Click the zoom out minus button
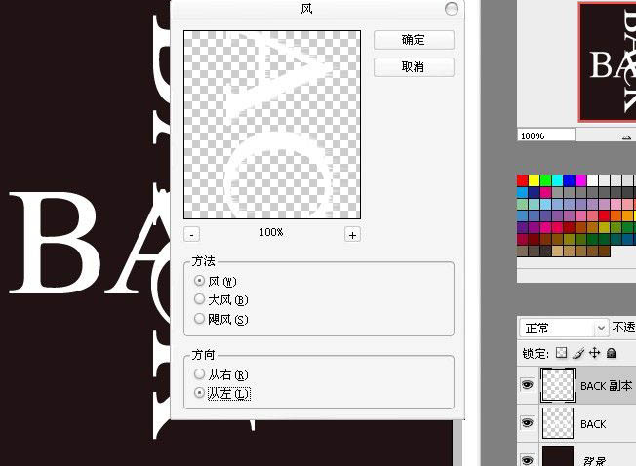636x466 pixels. click(192, 234)
